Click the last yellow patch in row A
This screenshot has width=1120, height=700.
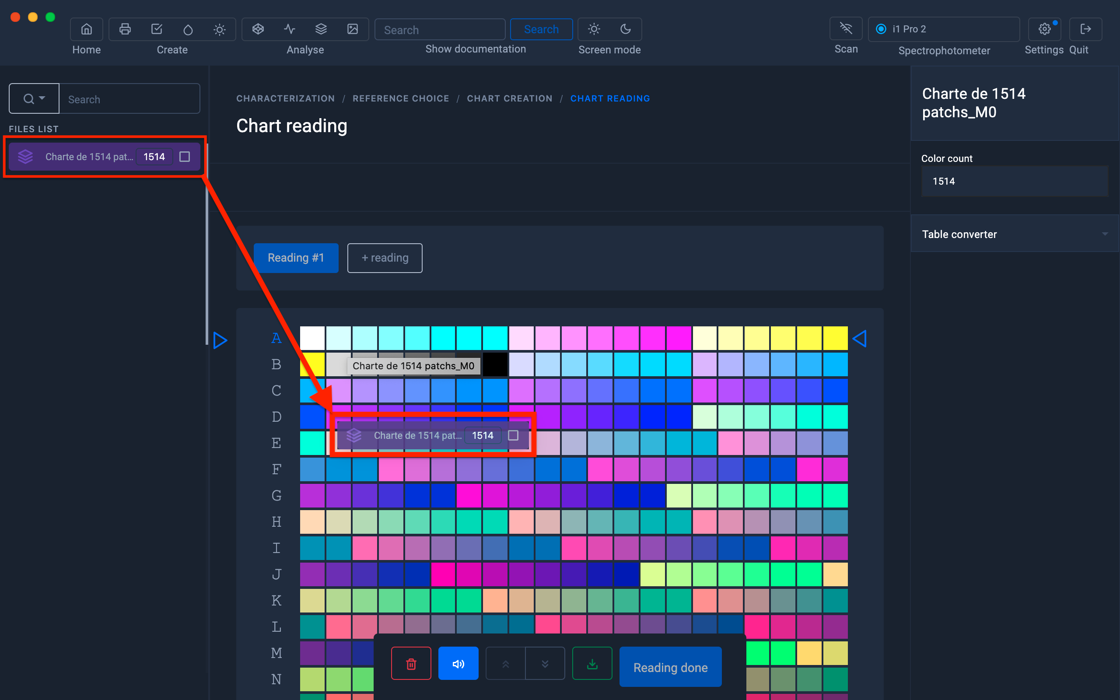tap(835, 339)
